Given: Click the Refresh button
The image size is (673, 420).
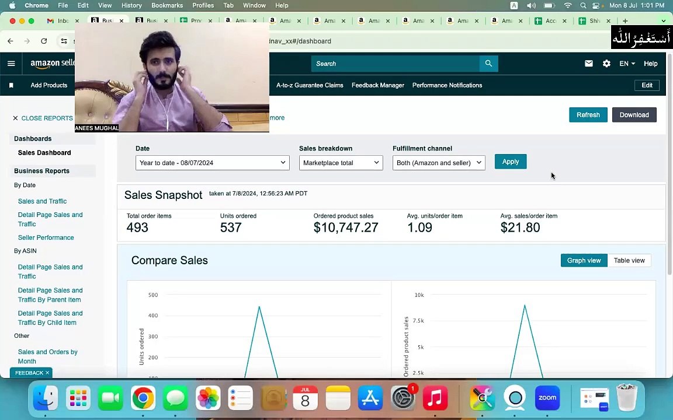Looking at the screenshot, I should click(588, 115).
